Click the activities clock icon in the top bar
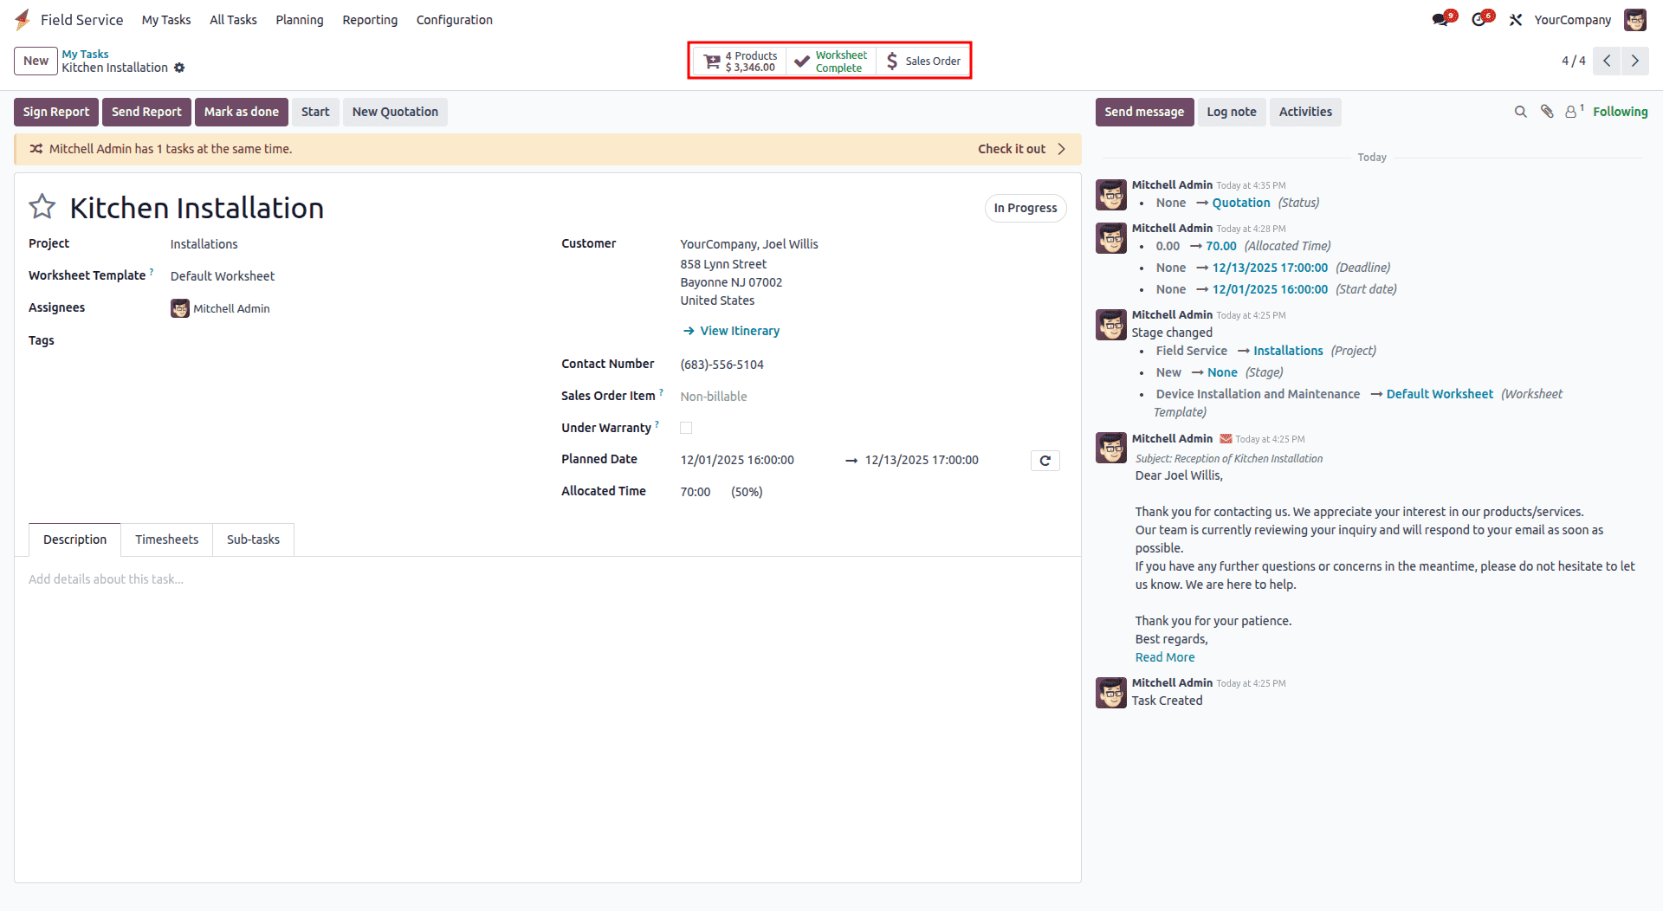Viewport: 1663px width, 911px height. tap(1480, 19)
